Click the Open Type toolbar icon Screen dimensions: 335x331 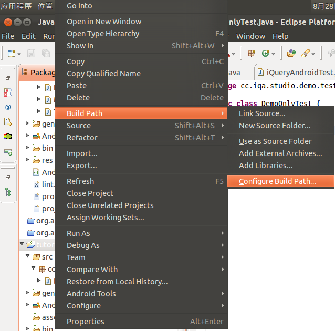click(x=291, y=53)
